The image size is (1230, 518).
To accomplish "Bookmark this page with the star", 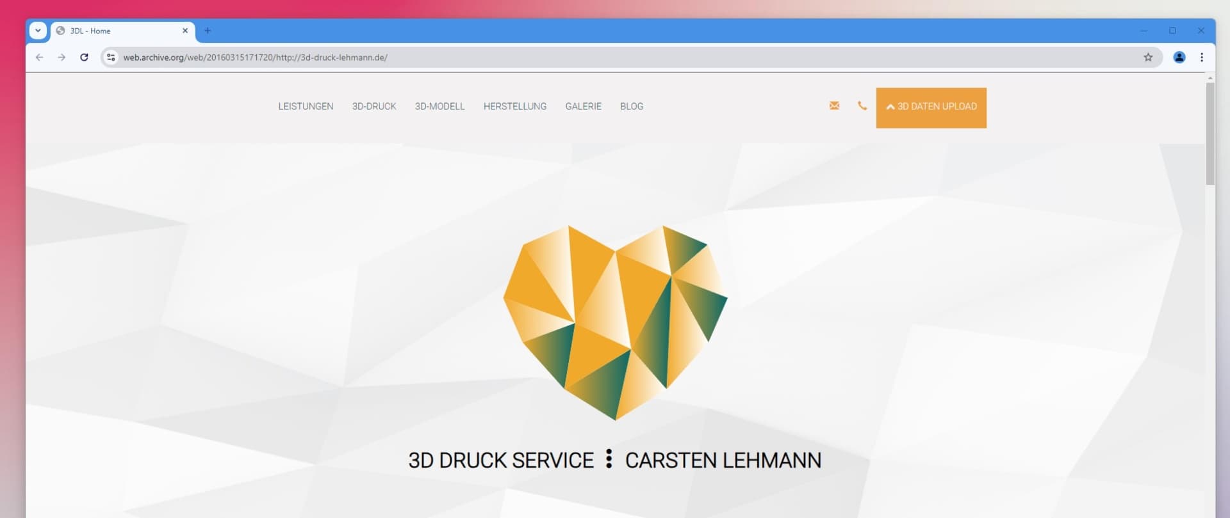I will (x=1148, y=58).
